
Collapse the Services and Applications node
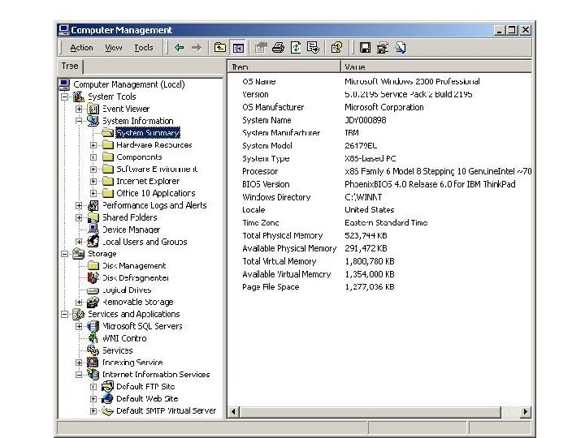tap(65, 314)
